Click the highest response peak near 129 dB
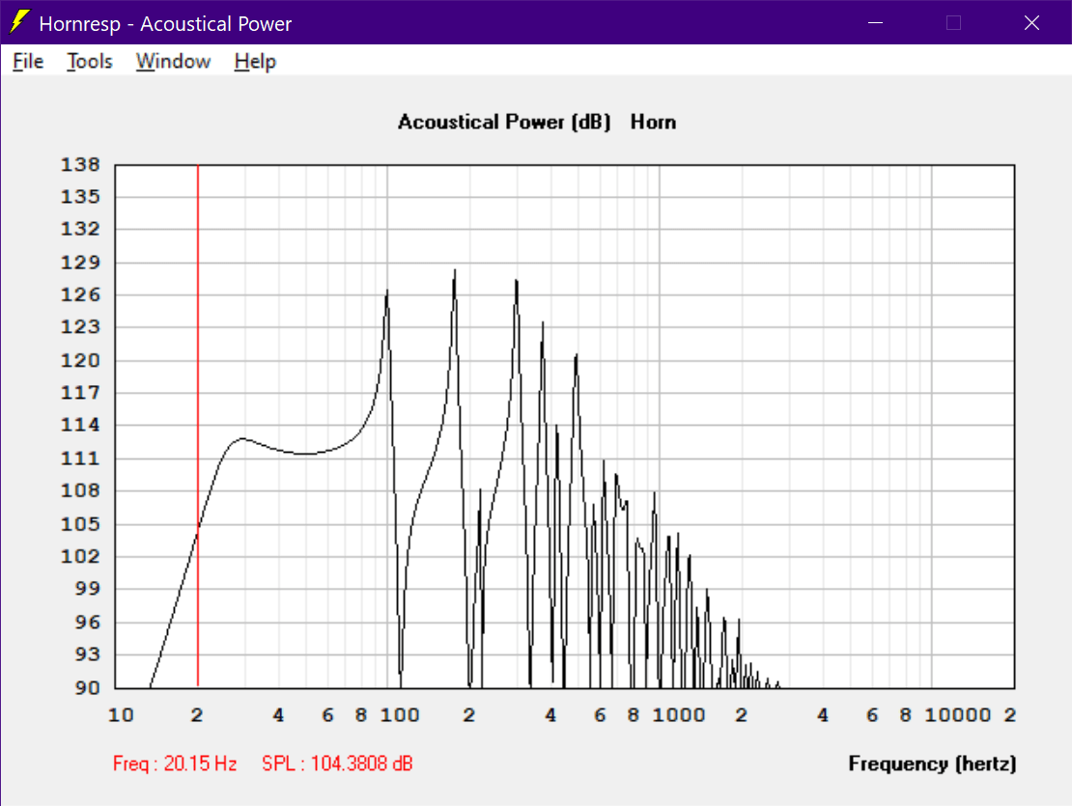 [x=455, y=272]
